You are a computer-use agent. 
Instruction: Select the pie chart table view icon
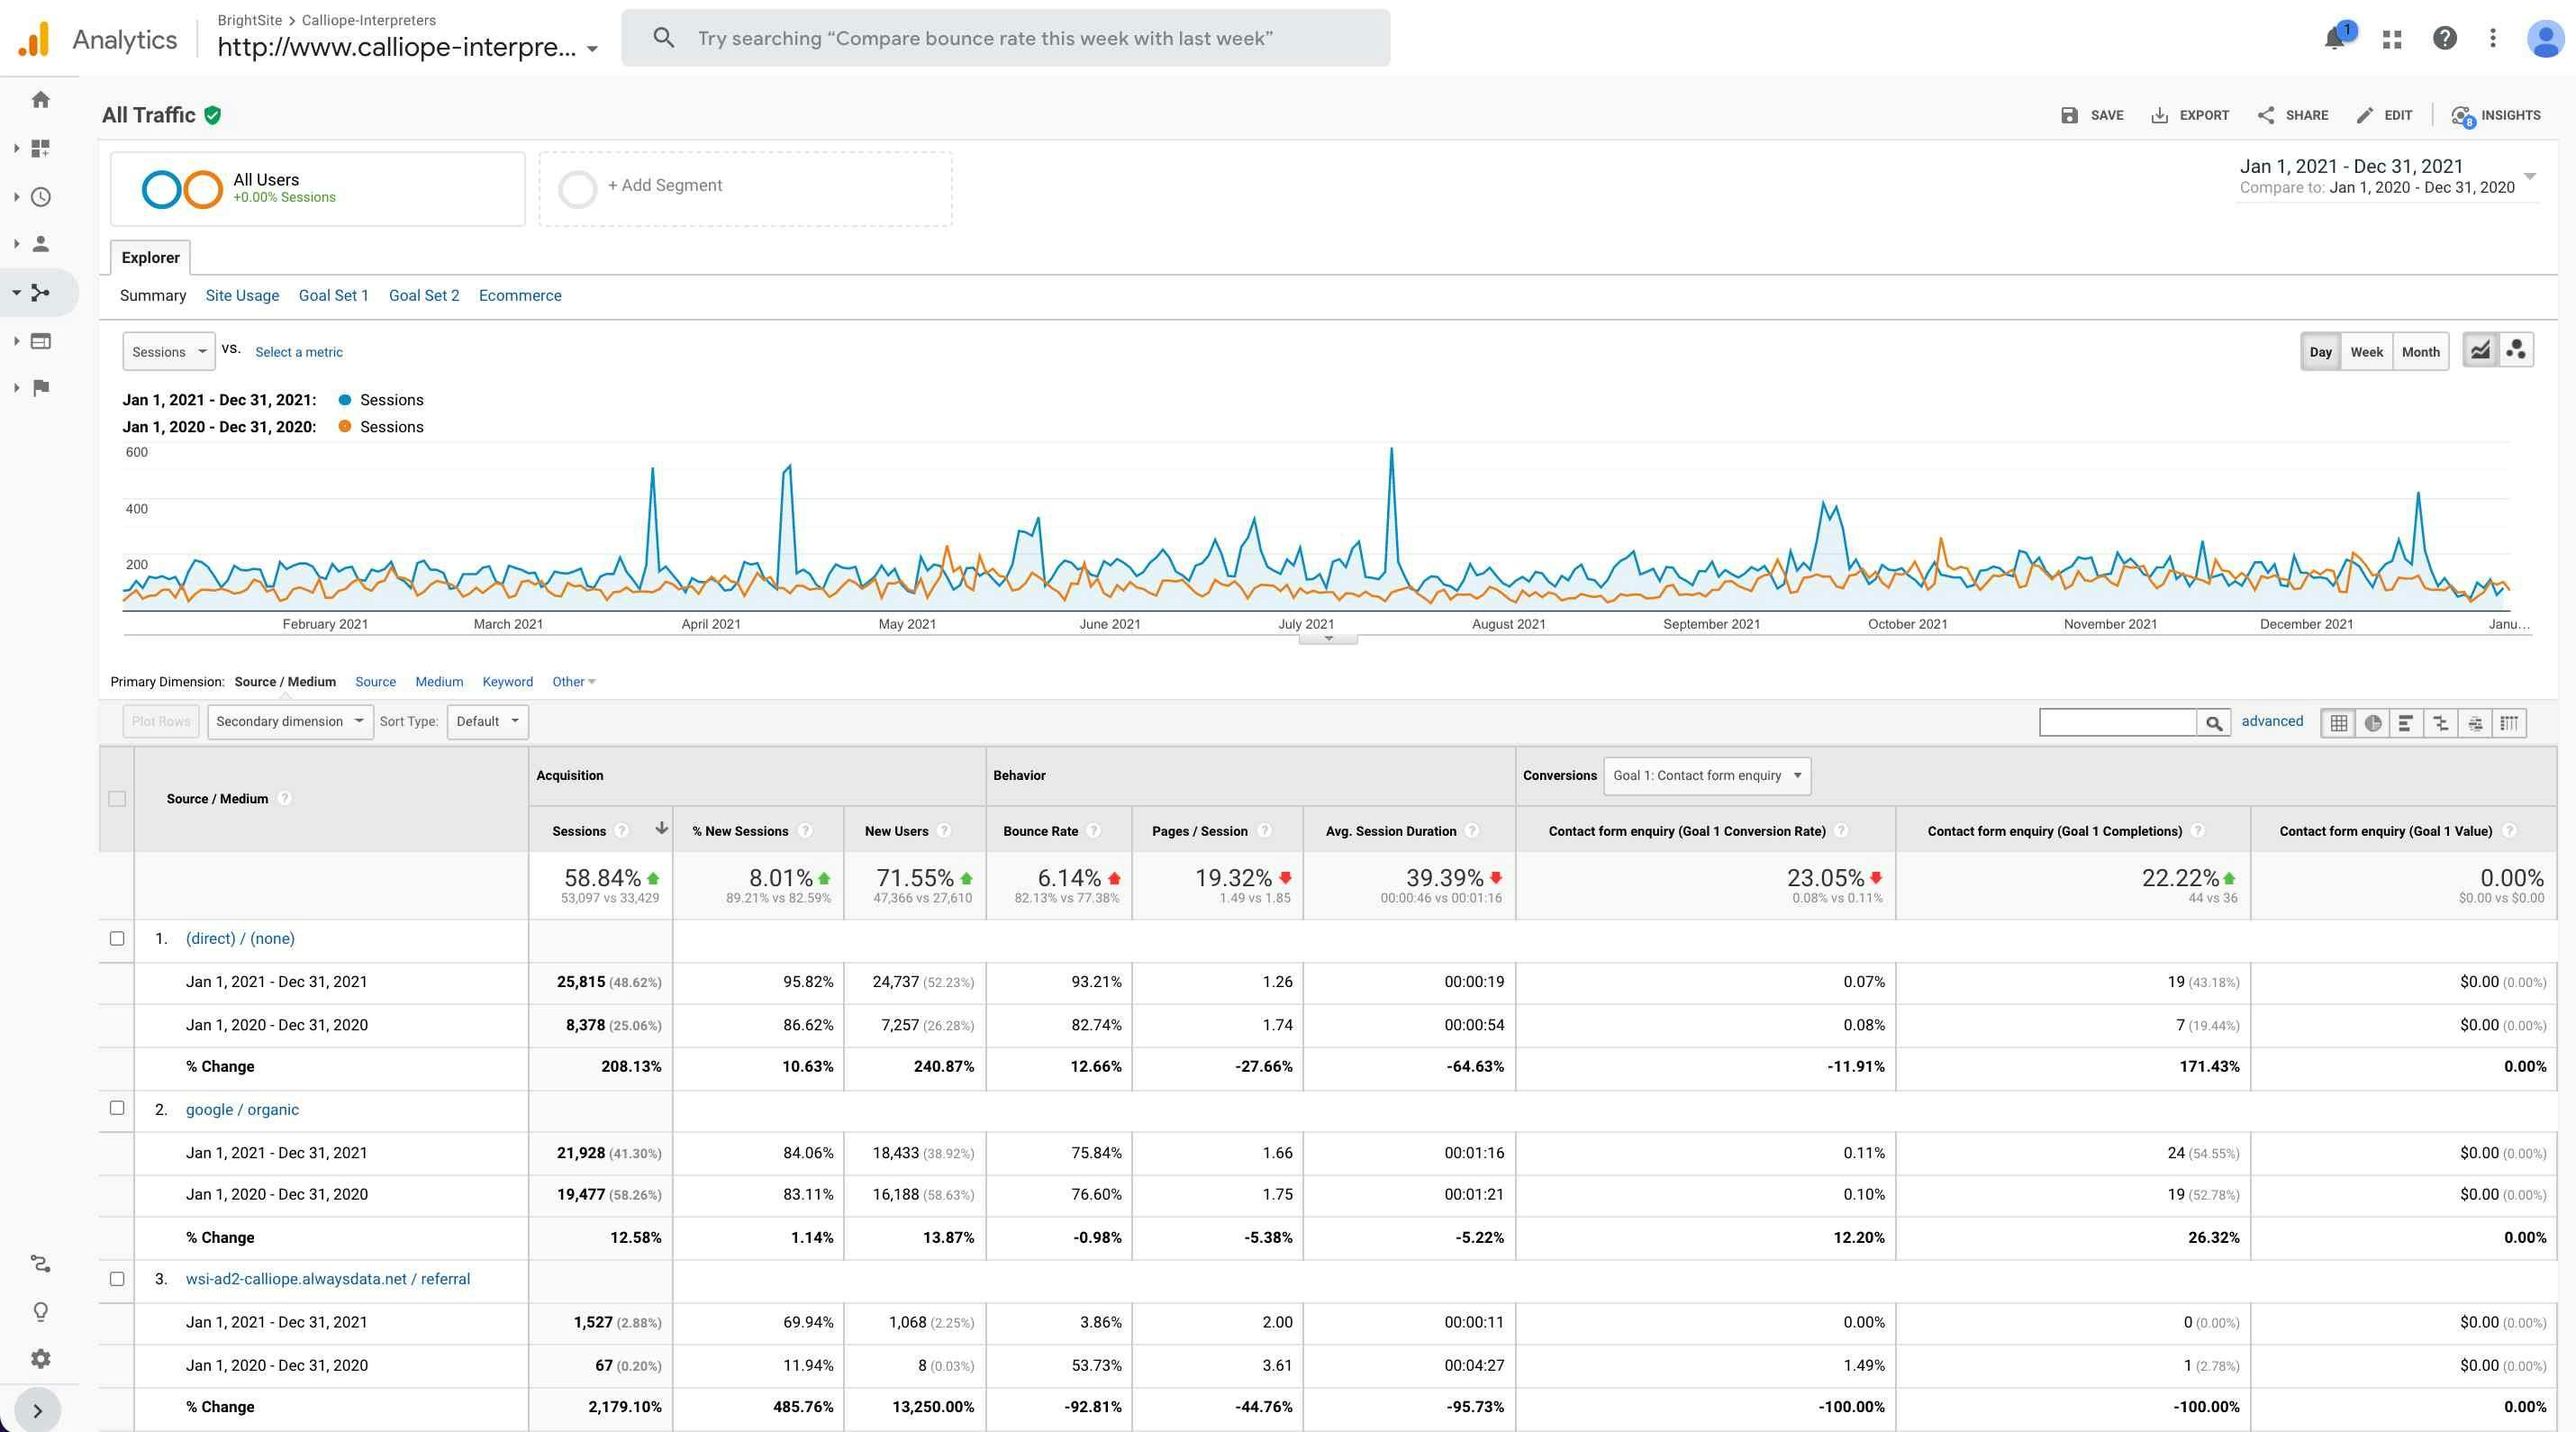click(2373, 723)
